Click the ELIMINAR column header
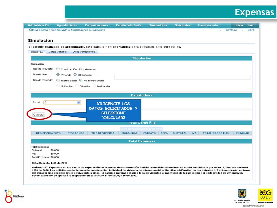The width and height of the screenshot is (277, 208). 243,133
